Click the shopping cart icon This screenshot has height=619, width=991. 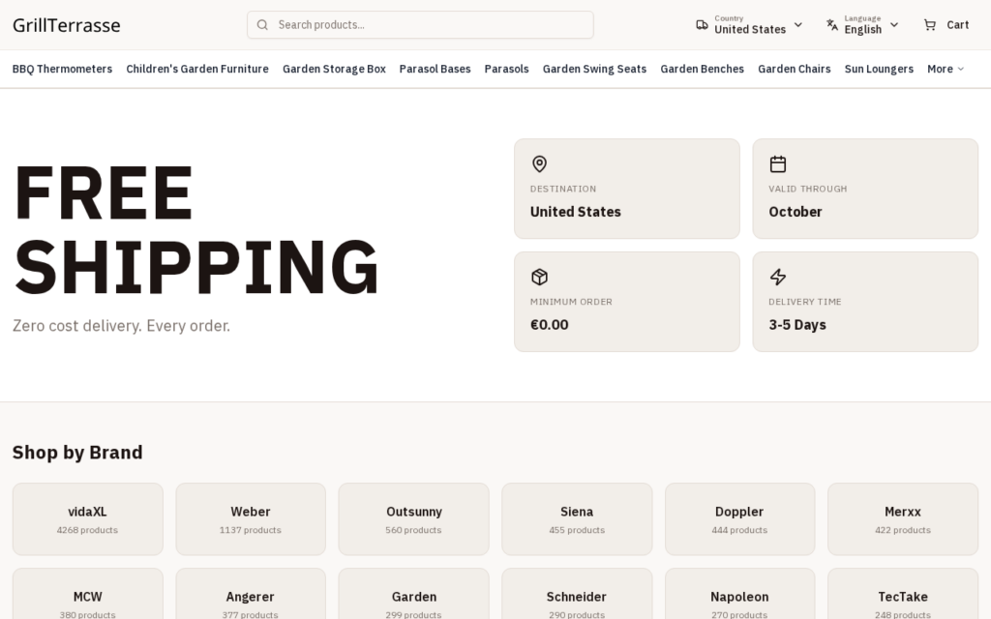coord(930,24)
